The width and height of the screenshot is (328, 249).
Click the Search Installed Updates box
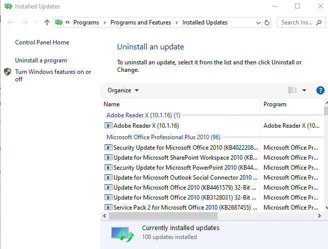tap(298, 22)
